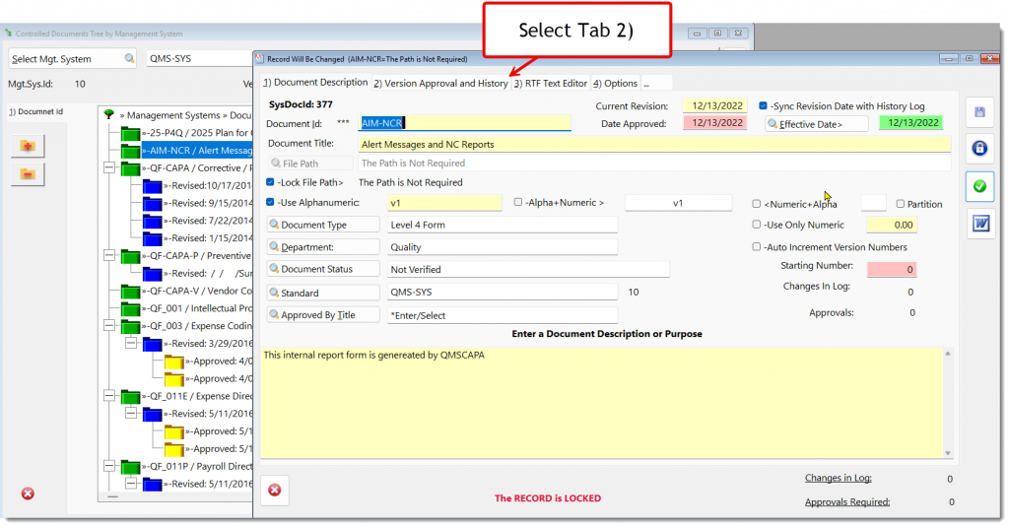Enable the Alpha+Numeric checkbox

[518, 202]
